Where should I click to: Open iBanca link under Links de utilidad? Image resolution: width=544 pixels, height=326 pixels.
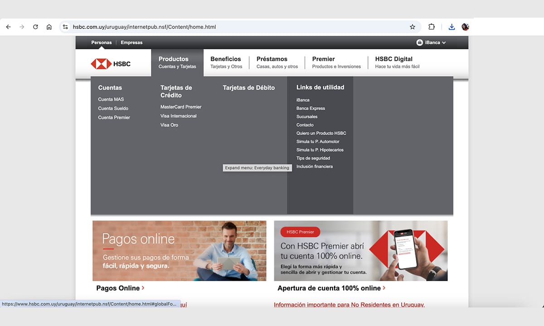coord(303,100)
